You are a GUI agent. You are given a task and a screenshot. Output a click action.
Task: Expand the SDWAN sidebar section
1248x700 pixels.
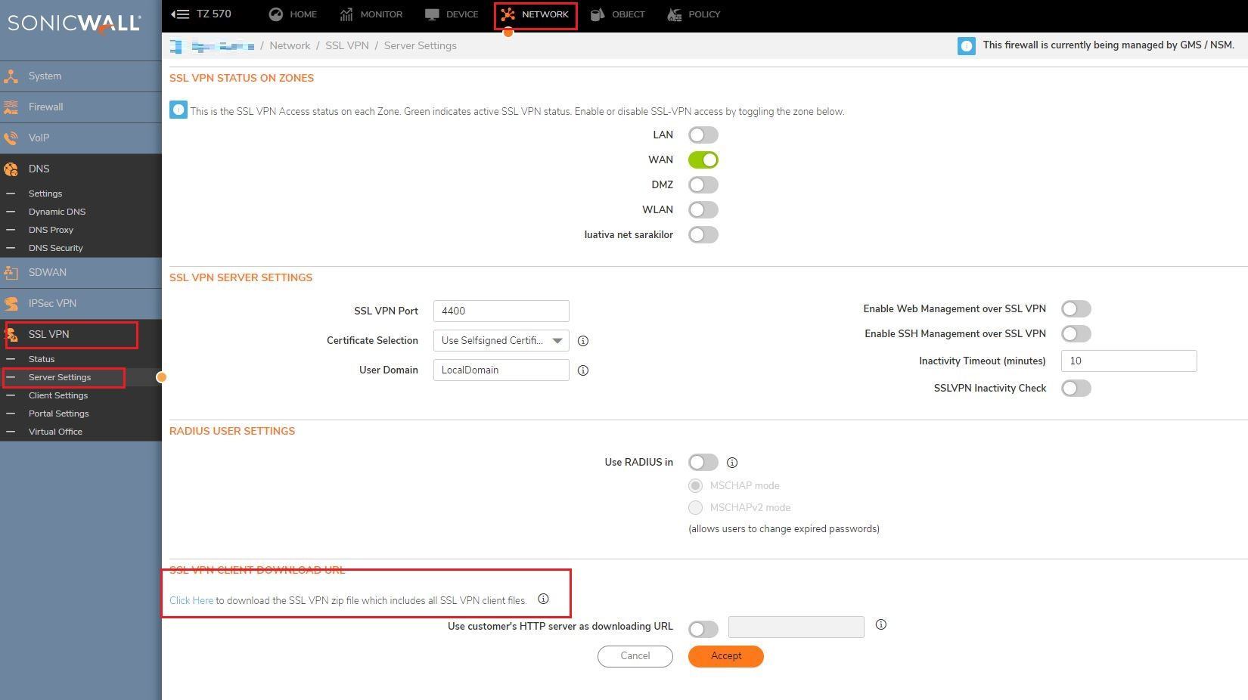coord(81,273)
